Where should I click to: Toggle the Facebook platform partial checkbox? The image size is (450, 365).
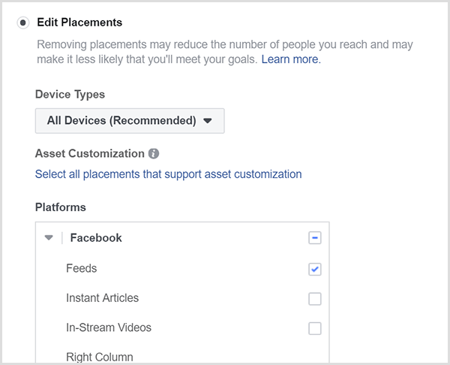tap(315, 238)
